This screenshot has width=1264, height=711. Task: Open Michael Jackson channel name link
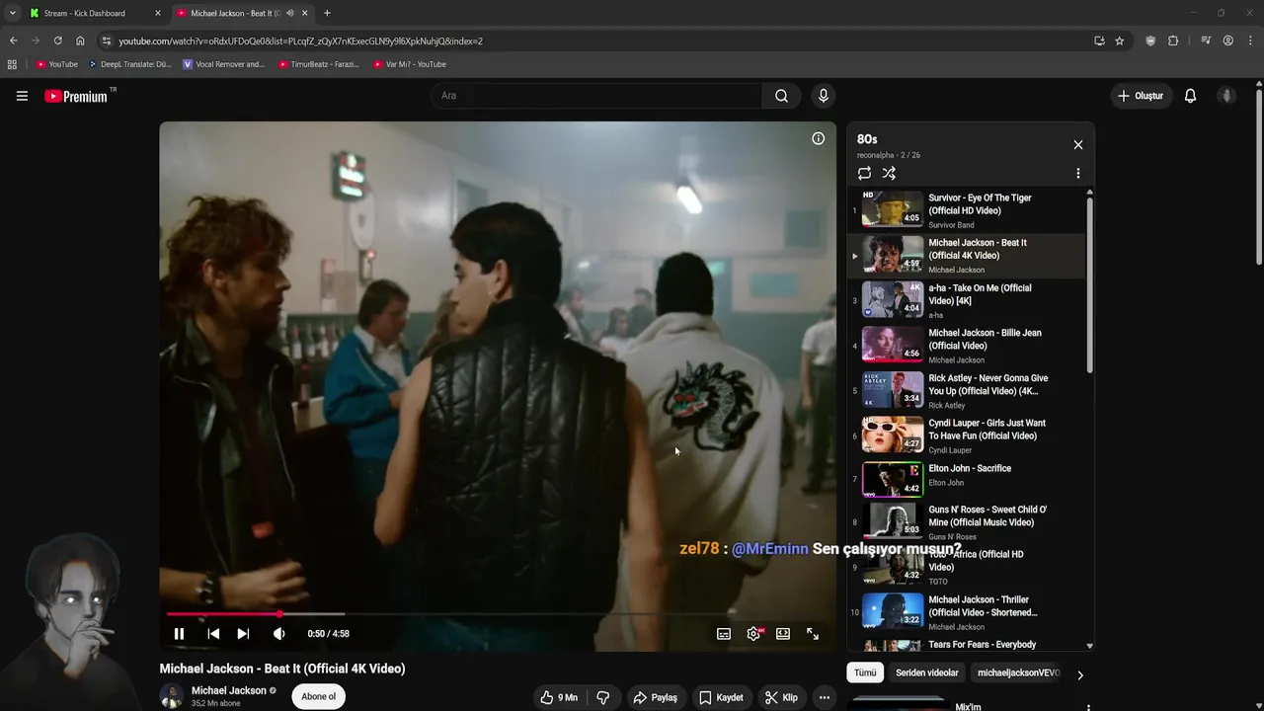pos(228,690)
